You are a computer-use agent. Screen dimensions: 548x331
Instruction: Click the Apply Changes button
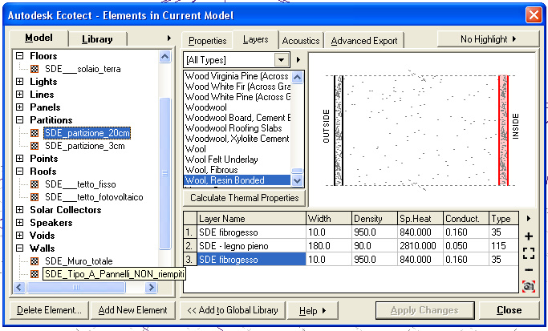click(x=424, y=310)
